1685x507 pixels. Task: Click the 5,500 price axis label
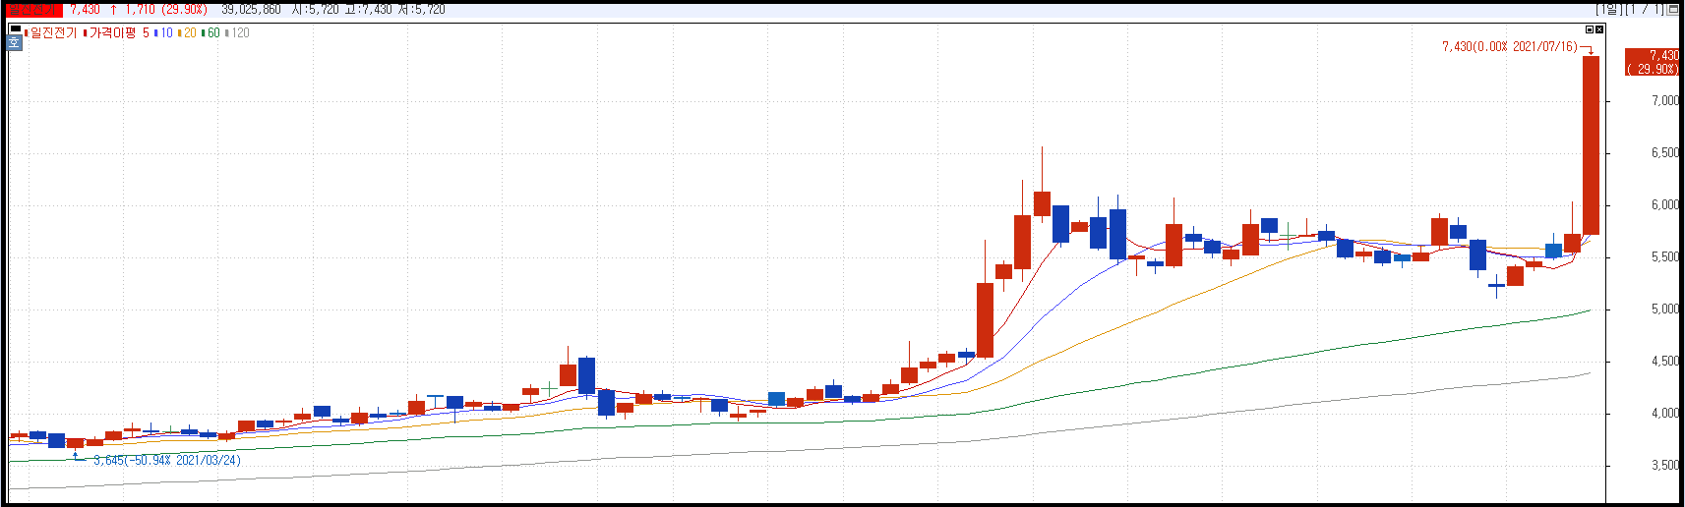(x=1665, y=257)
